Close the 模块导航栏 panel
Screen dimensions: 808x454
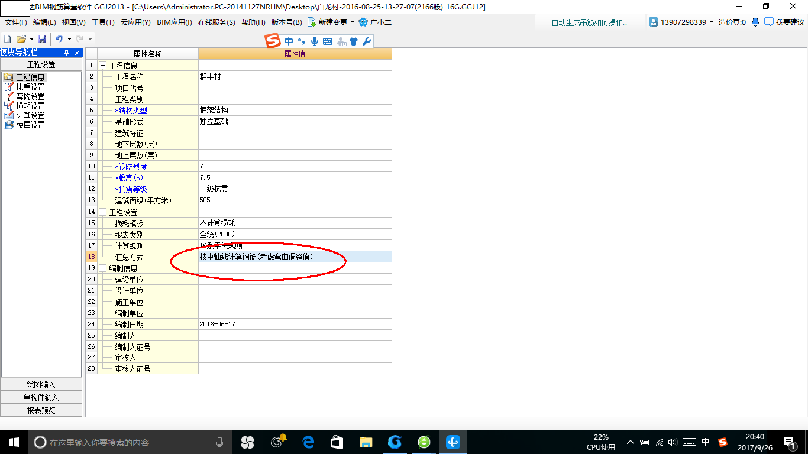click(77, 53)
